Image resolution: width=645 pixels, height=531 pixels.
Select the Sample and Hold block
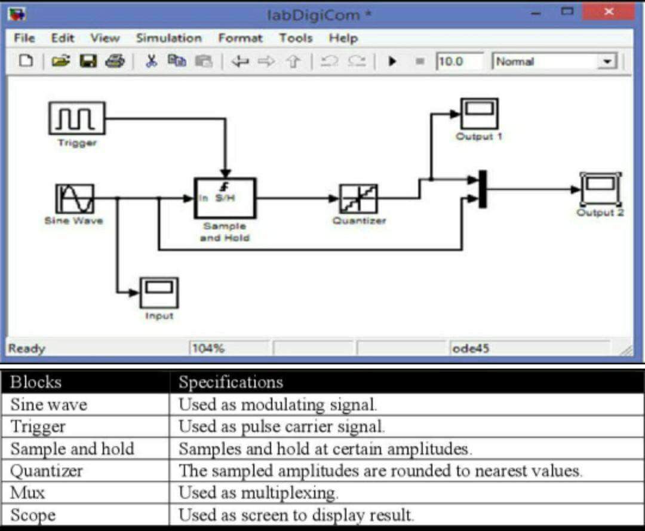[225, 198]
